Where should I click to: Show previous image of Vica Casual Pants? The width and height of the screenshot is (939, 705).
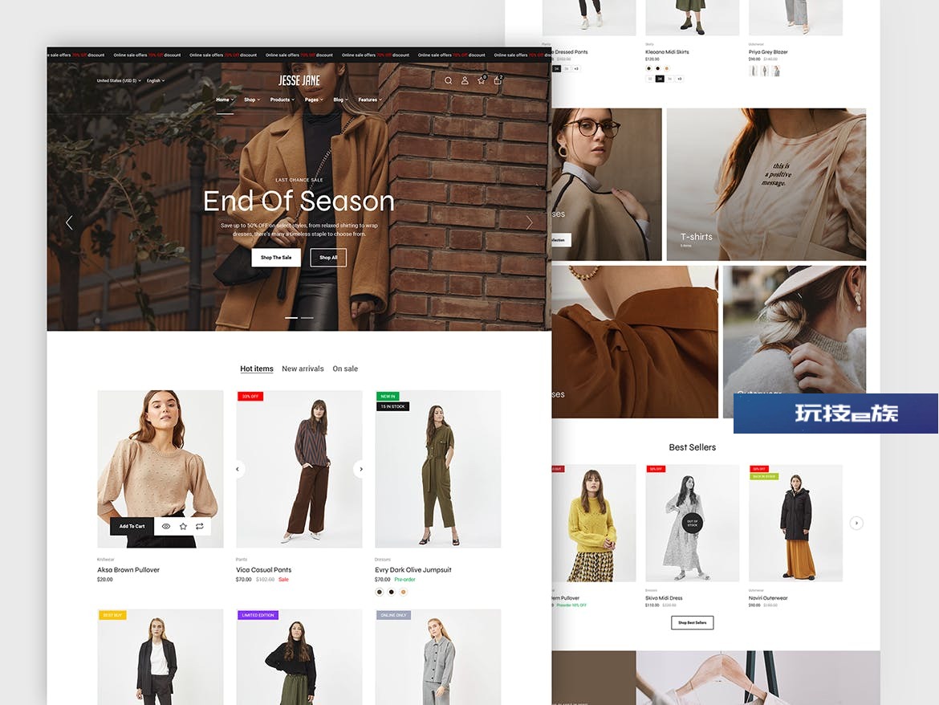pos(238,469)
